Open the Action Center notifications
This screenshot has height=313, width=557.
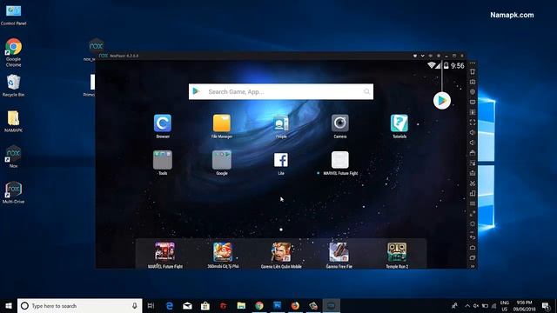(546, 306)
